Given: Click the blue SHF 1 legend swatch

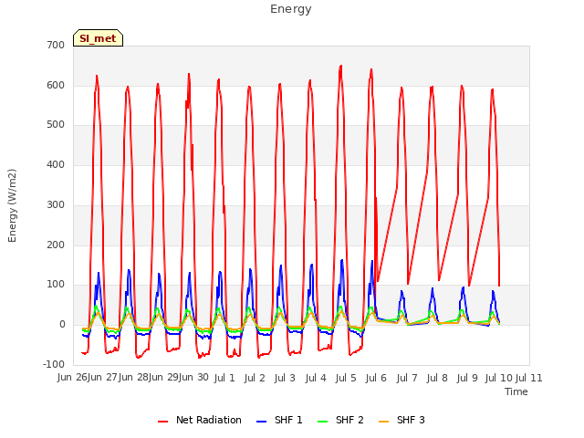Looking at the screenshot, I should [x=262, y=422].
